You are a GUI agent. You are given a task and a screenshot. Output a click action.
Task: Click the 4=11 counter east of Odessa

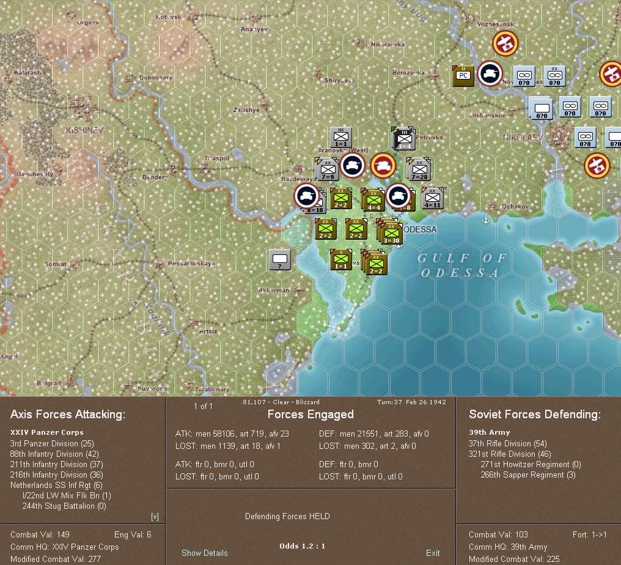433,198
